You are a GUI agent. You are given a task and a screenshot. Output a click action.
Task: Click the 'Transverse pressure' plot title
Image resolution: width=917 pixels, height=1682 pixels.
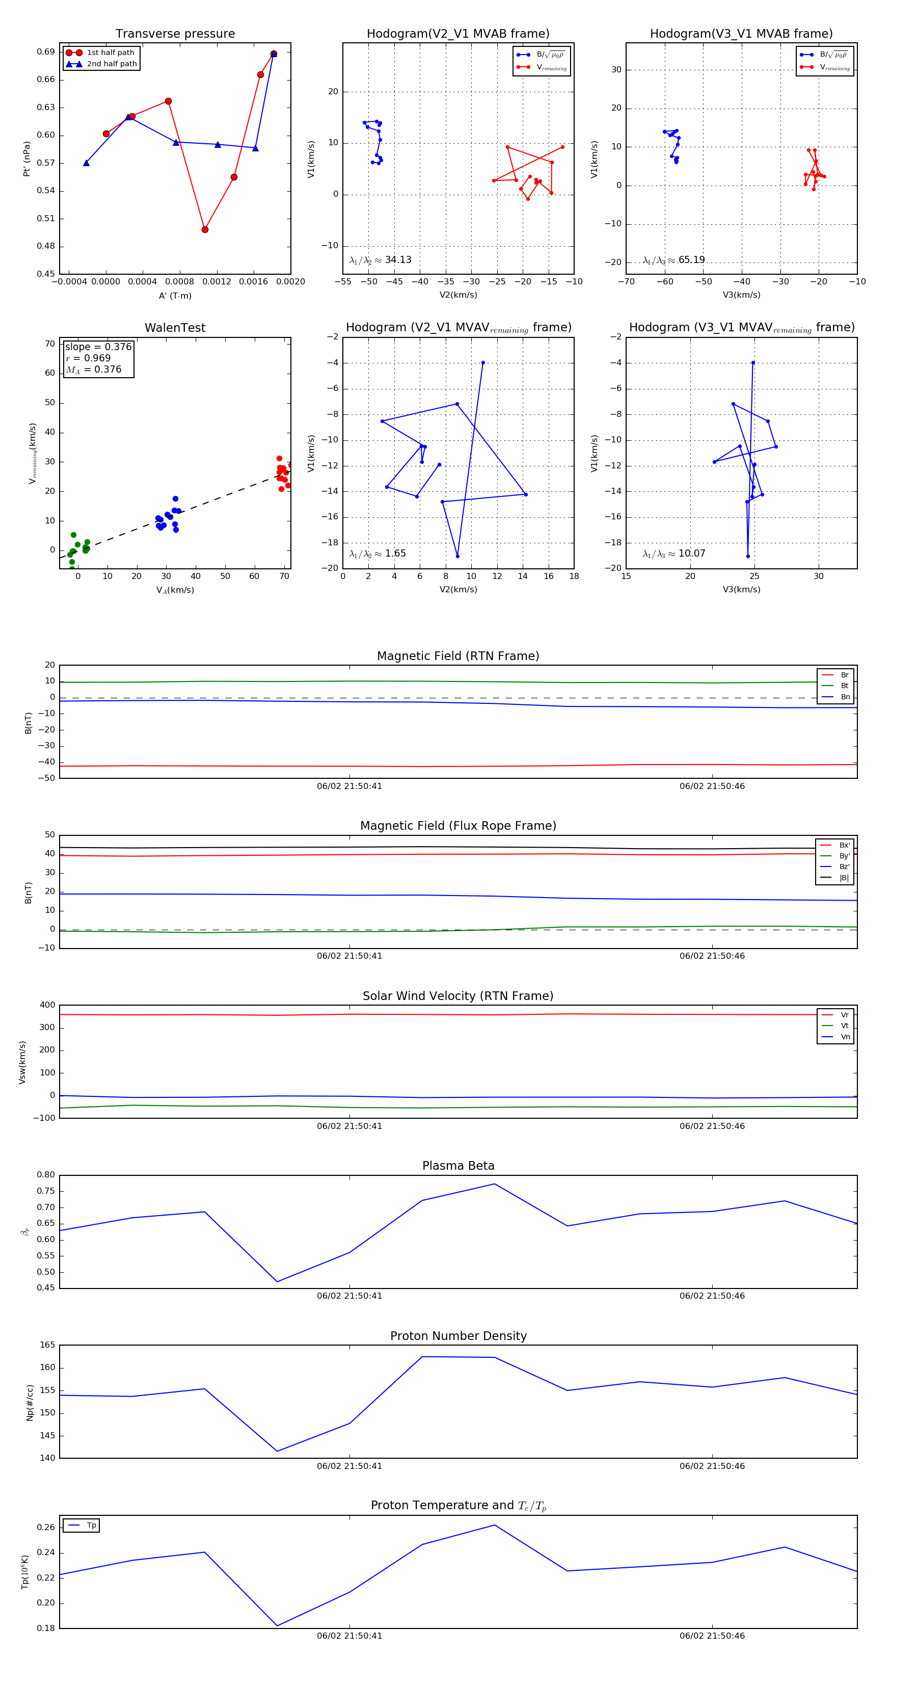175,34
